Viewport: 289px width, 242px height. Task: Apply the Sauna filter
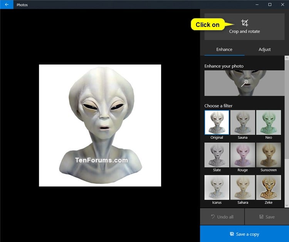click(242, 122)
